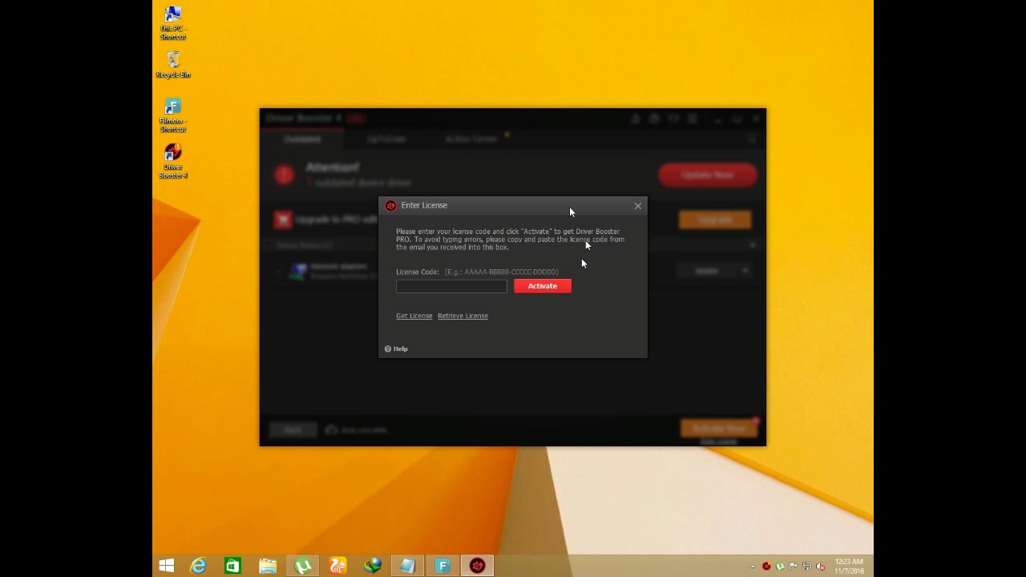Open network icon in system tray
The image size is (1026, 577).
click(x=806, y=567)
